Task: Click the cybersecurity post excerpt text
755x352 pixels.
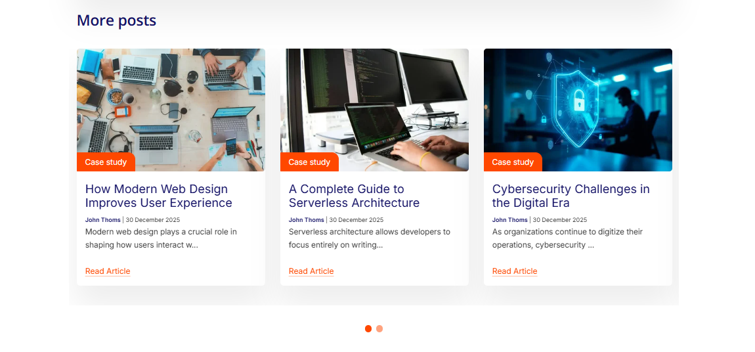Action: [567, 238]
